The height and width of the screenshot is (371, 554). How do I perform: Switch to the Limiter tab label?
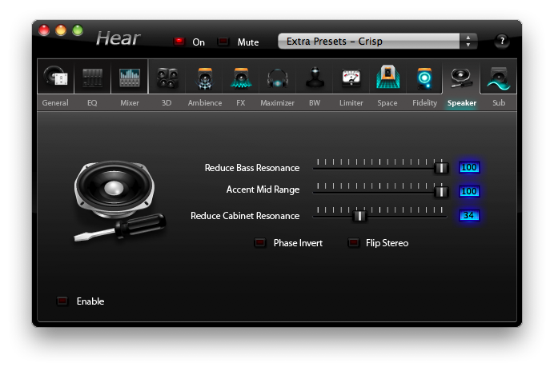(x=351, y=102)
